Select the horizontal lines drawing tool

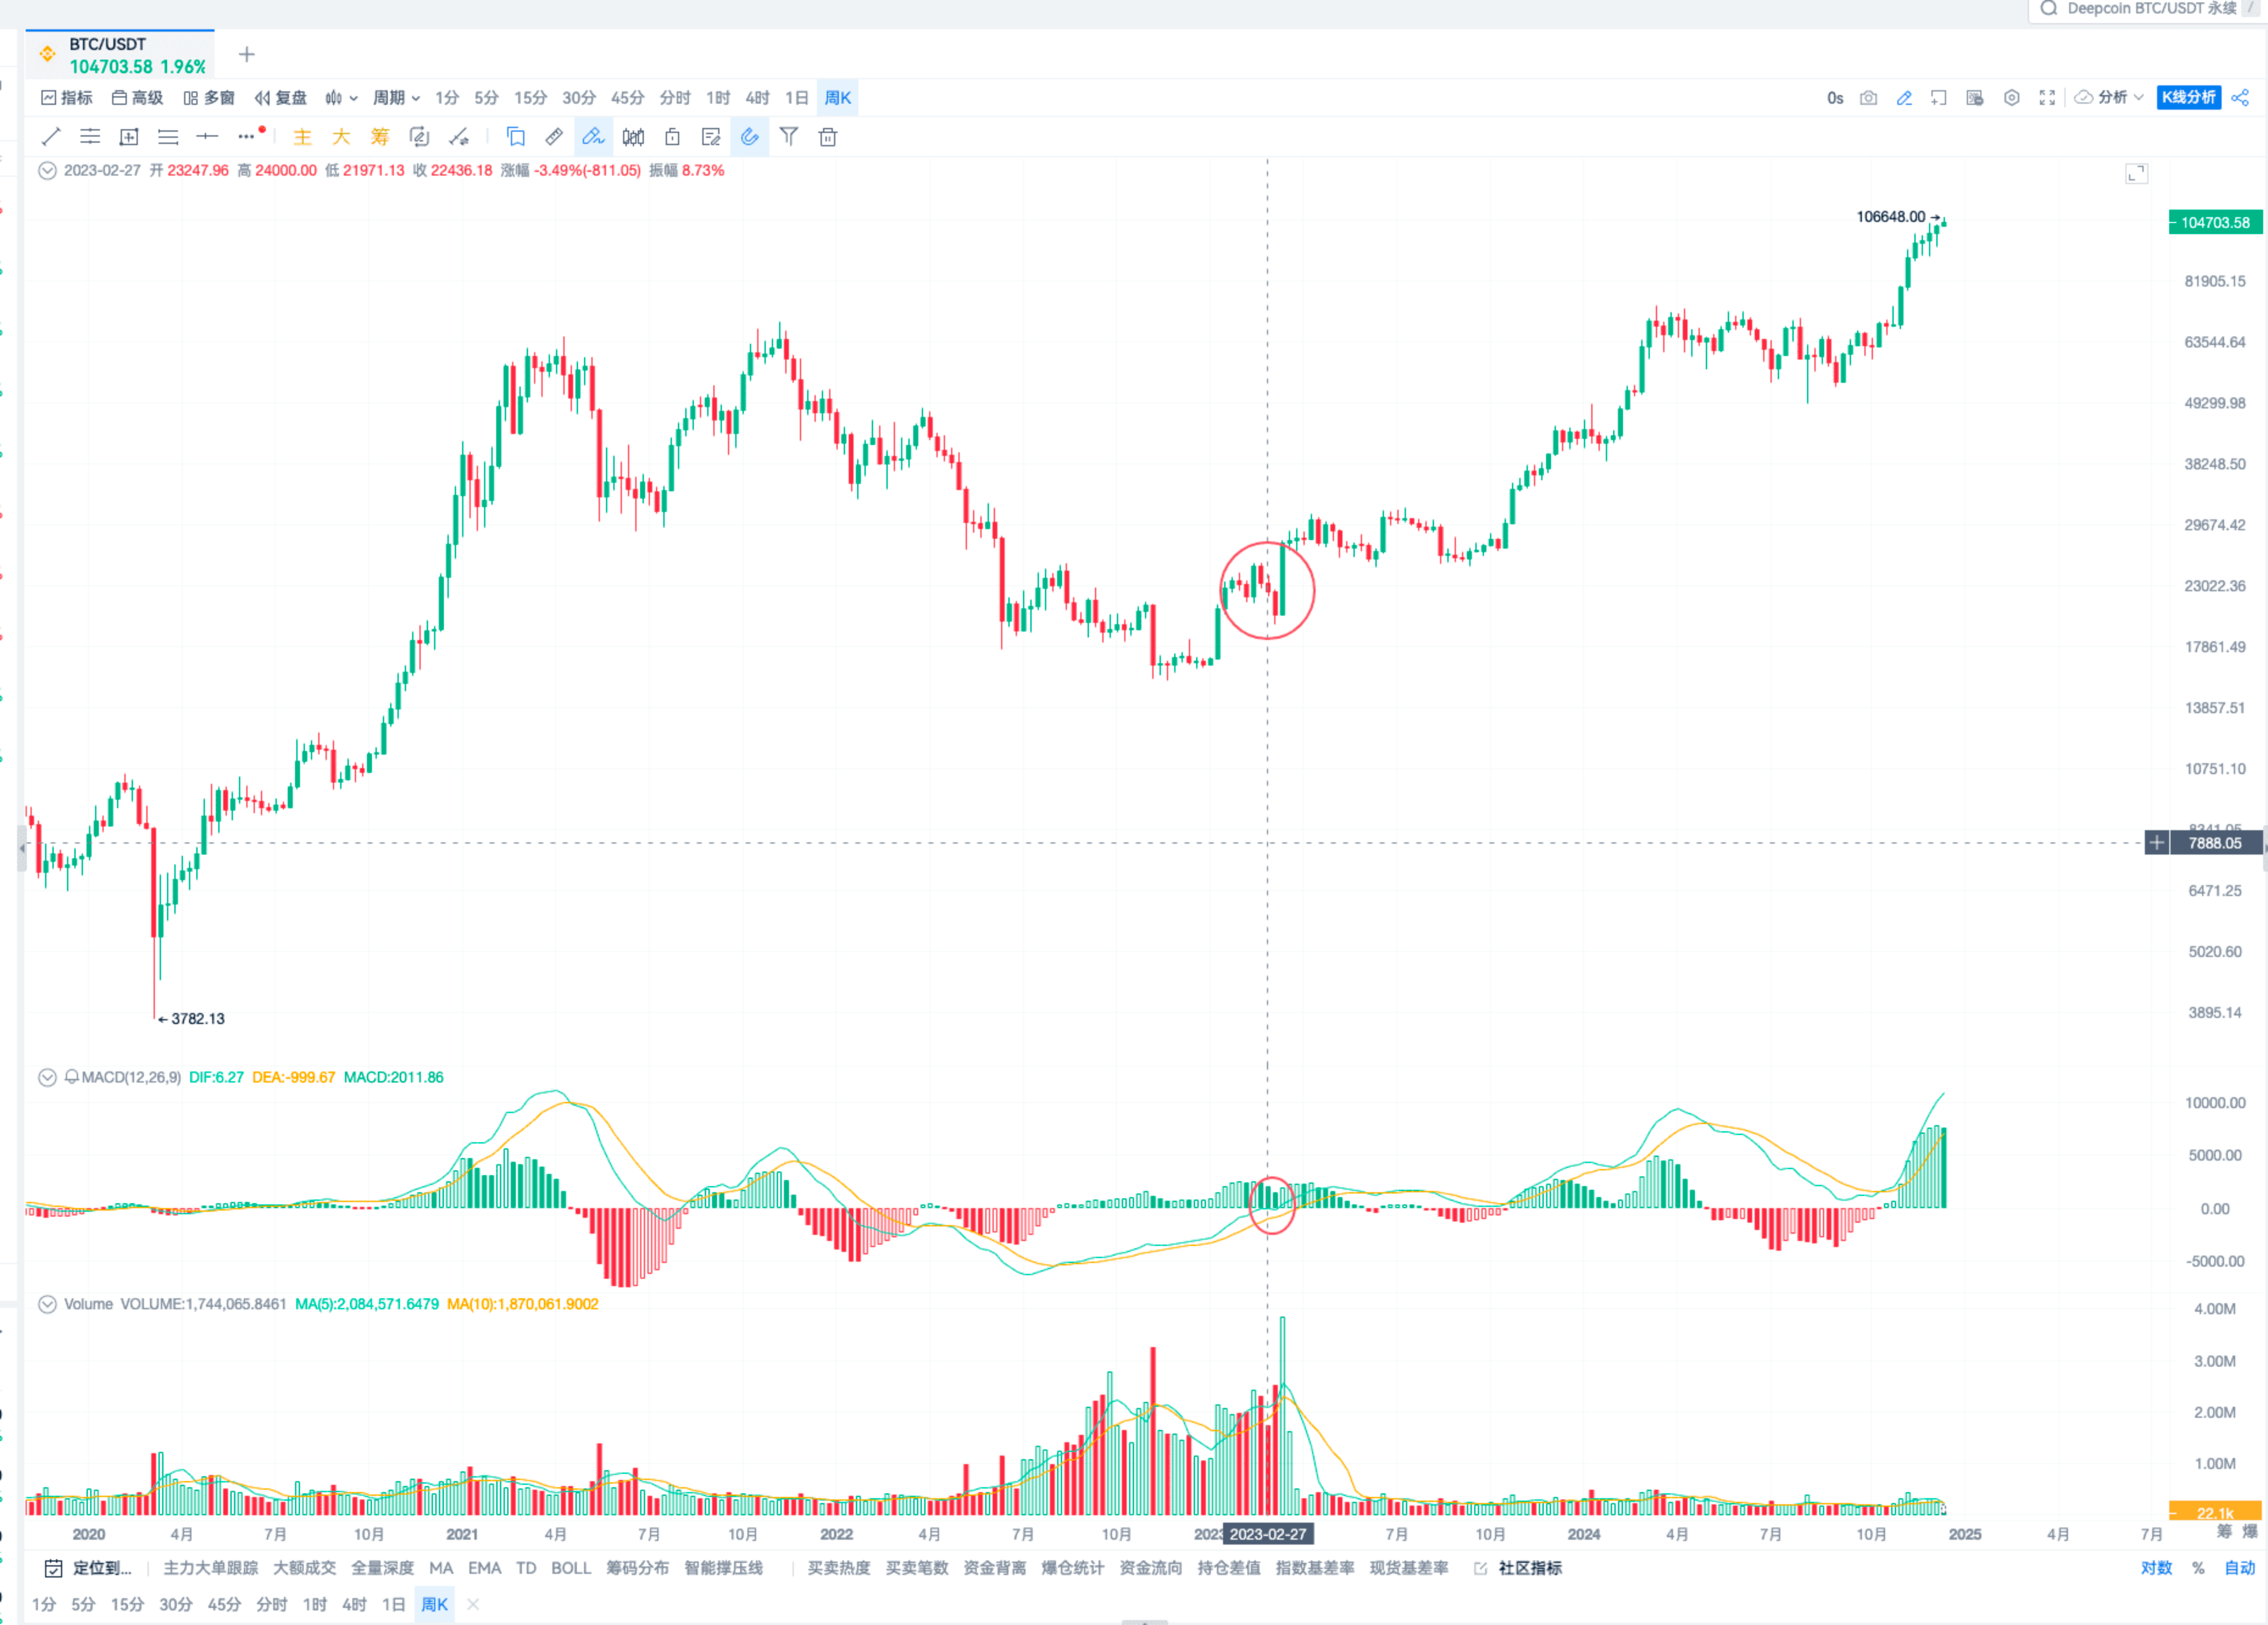[168, 137]
